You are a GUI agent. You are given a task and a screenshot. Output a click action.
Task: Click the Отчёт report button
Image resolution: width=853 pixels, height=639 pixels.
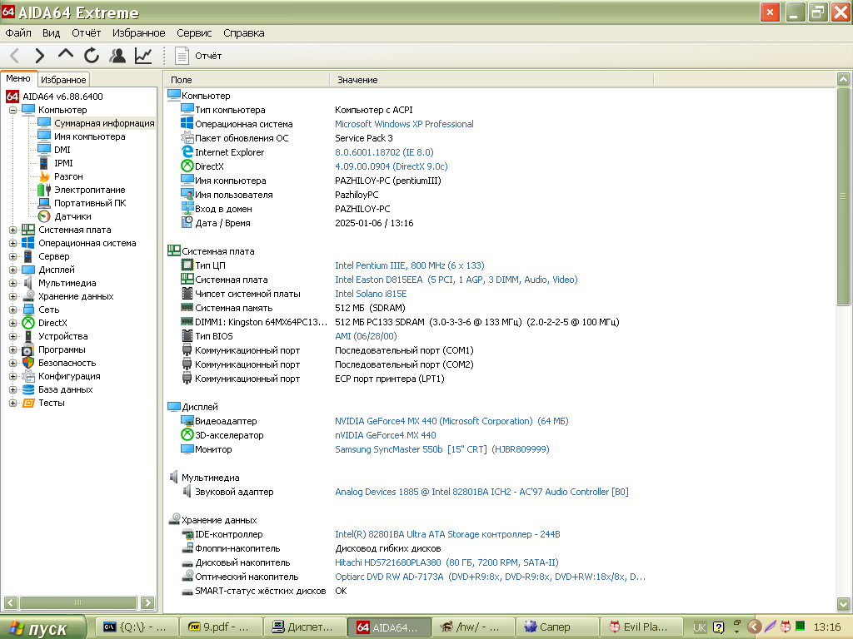click(x=198, y=56)
